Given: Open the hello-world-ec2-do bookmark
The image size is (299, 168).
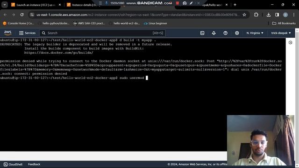Looking at the screenshot, I should click(125, 23).
